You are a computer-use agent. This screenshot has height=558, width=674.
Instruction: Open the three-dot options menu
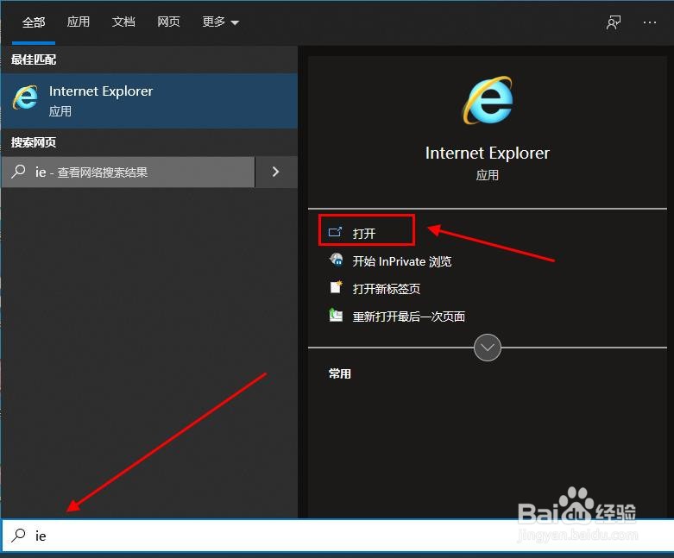650,22
